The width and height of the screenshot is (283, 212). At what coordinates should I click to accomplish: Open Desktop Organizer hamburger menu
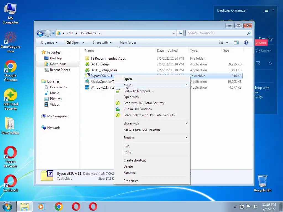pyautogui.click(x=266, y=11)
